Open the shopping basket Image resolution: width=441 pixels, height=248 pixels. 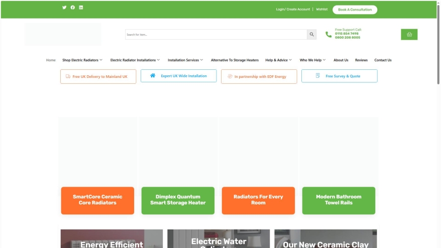coord(409,35)
